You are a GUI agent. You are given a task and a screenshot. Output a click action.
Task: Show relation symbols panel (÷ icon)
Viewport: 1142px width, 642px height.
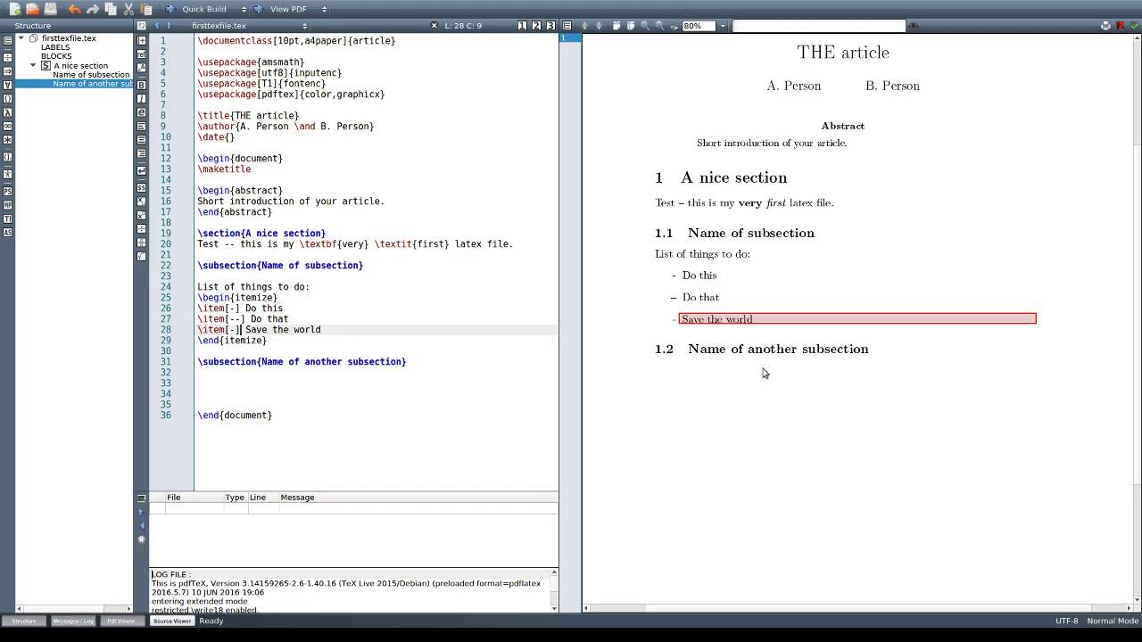(x=7, y=58)
